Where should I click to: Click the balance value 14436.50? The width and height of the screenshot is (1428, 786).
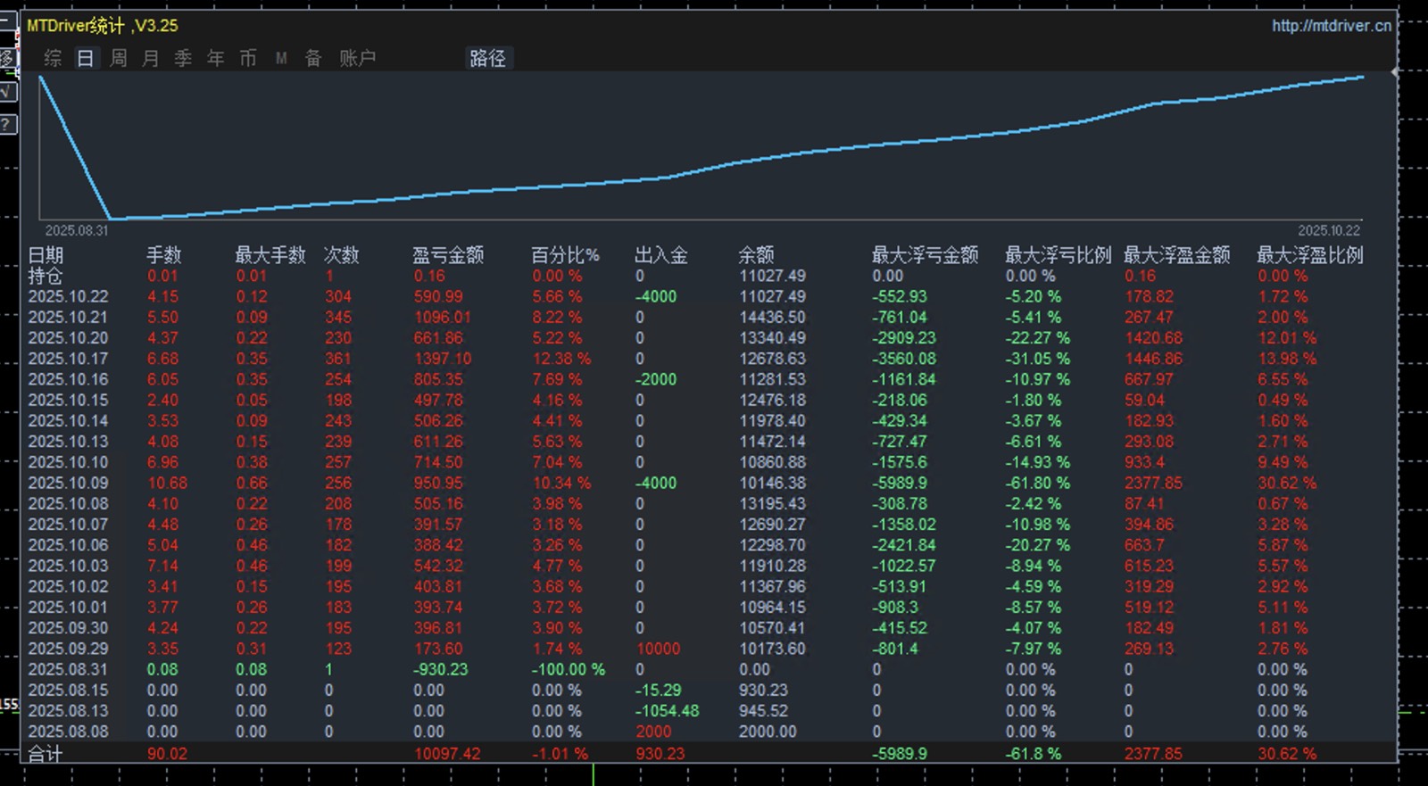(773, 318)
